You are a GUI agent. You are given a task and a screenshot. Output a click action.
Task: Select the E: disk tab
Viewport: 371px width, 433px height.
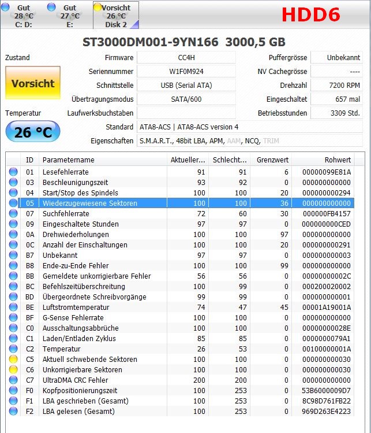(x=69, y=15)
